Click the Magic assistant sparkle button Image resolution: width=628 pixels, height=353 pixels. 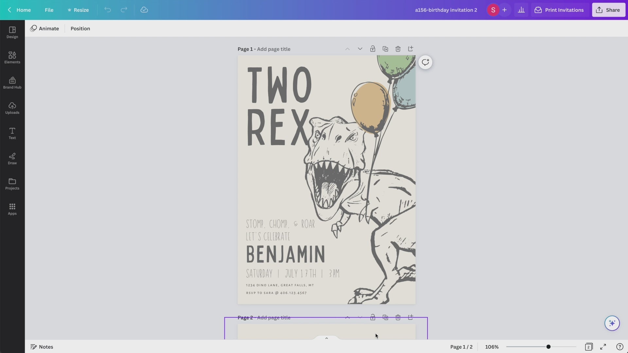[x=612, y=323]
